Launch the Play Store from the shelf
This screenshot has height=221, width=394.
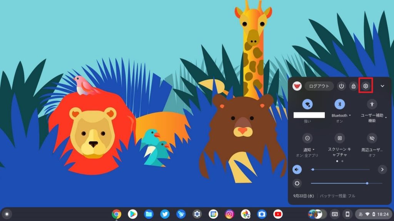tap(133, 214)
